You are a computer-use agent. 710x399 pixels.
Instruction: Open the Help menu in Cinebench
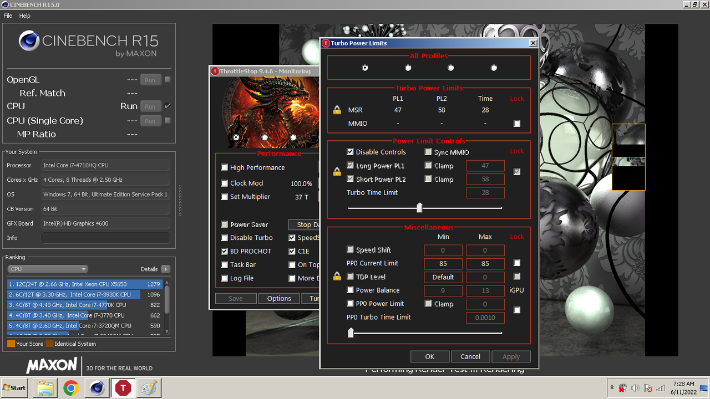point(25,16)
